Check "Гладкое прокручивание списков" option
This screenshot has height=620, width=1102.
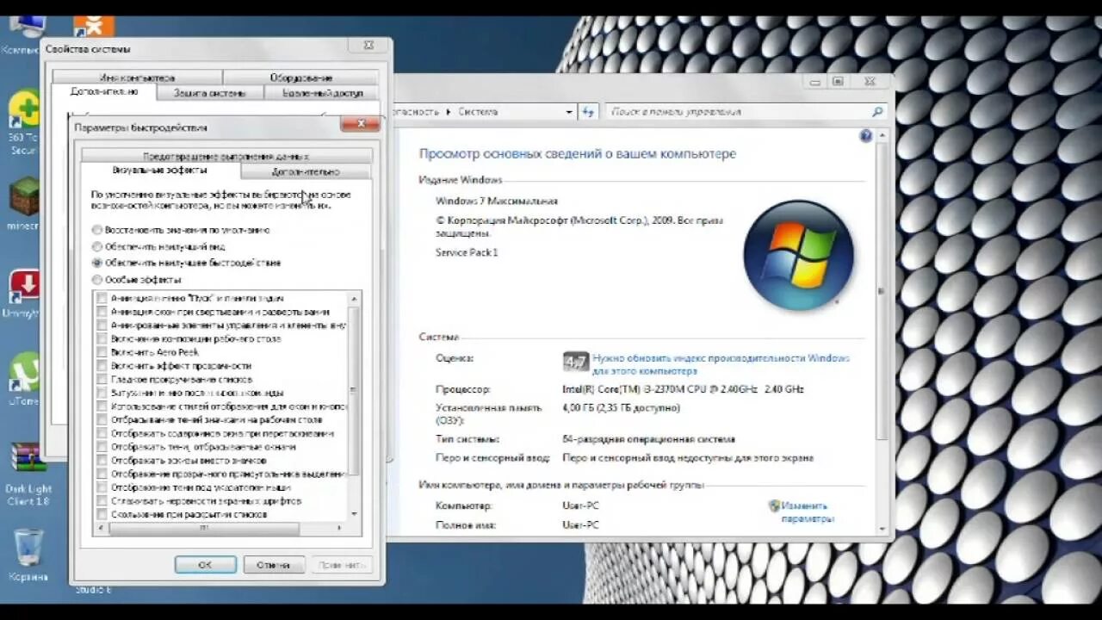point(102,380)
